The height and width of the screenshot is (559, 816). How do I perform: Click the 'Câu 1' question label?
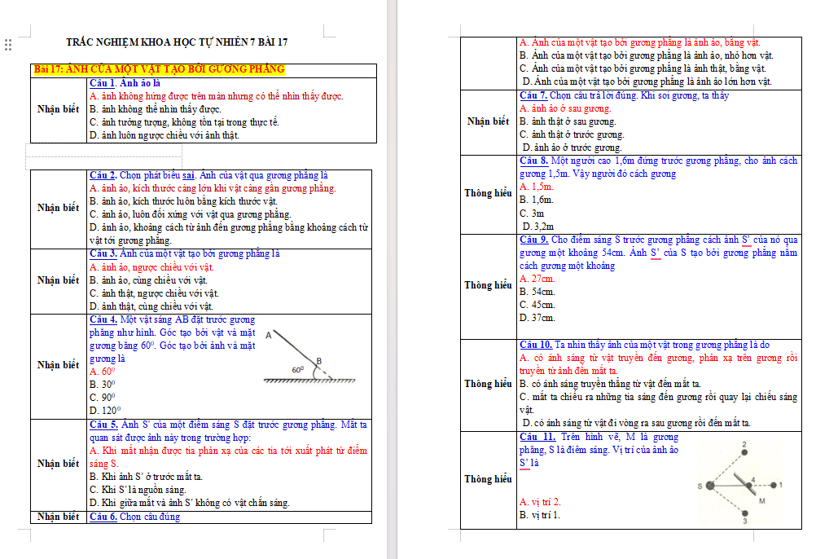(x=102, y=83)
